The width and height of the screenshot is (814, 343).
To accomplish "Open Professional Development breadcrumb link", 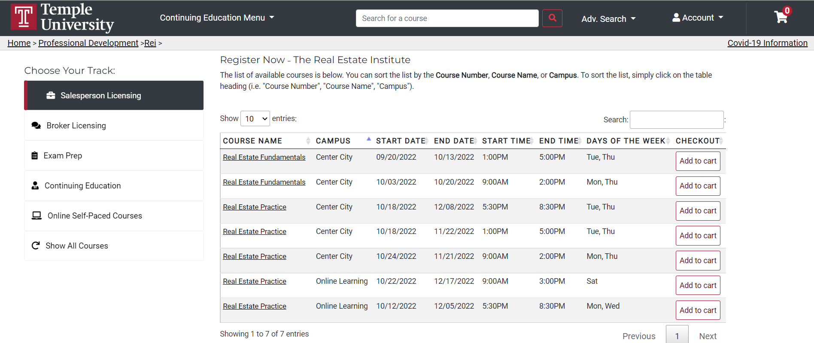I will 88,43.
